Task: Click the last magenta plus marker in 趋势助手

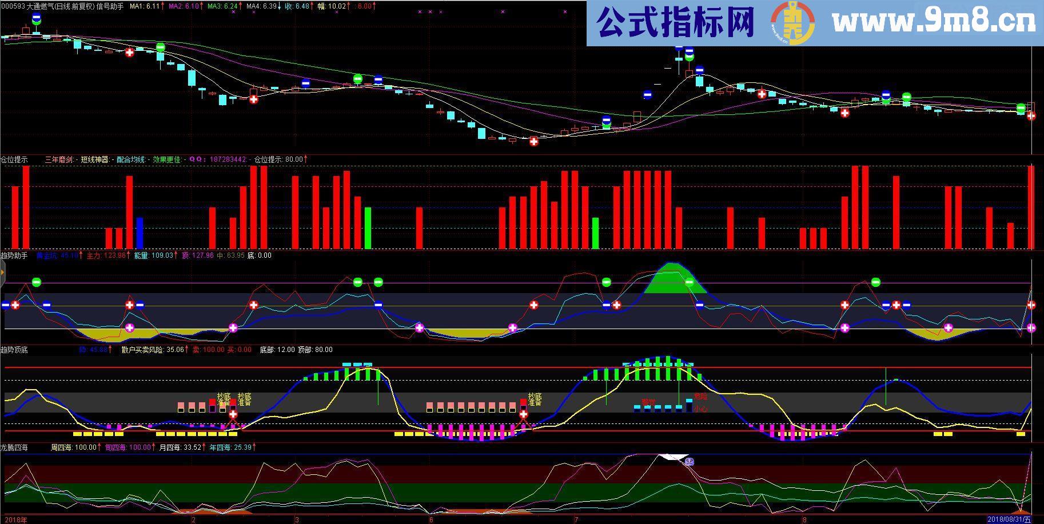Action: coord(1031,328)
